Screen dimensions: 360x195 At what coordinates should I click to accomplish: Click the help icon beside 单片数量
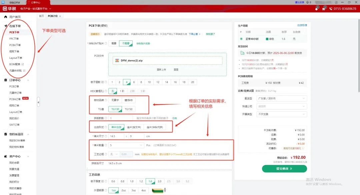point(106,145)
